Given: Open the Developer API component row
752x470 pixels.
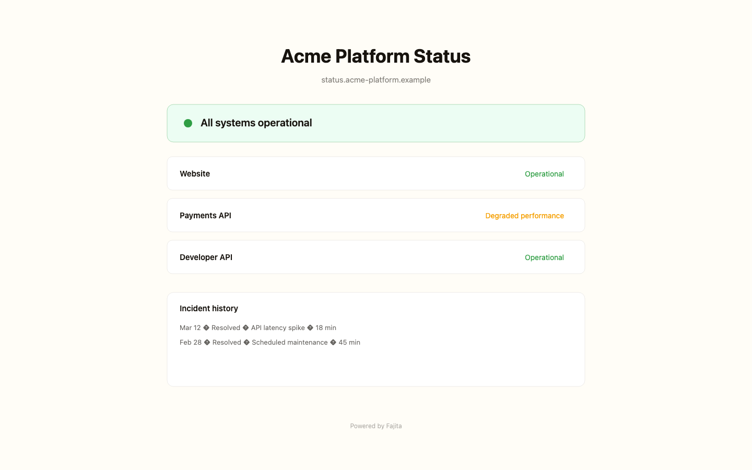Looking at the screenshot, I should (x=376, y=257).
